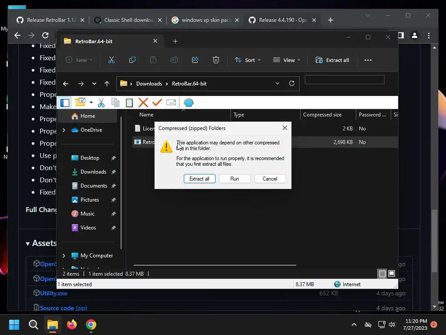
Task: Expand the address bar history dropdown
Action: pos(277,83)
